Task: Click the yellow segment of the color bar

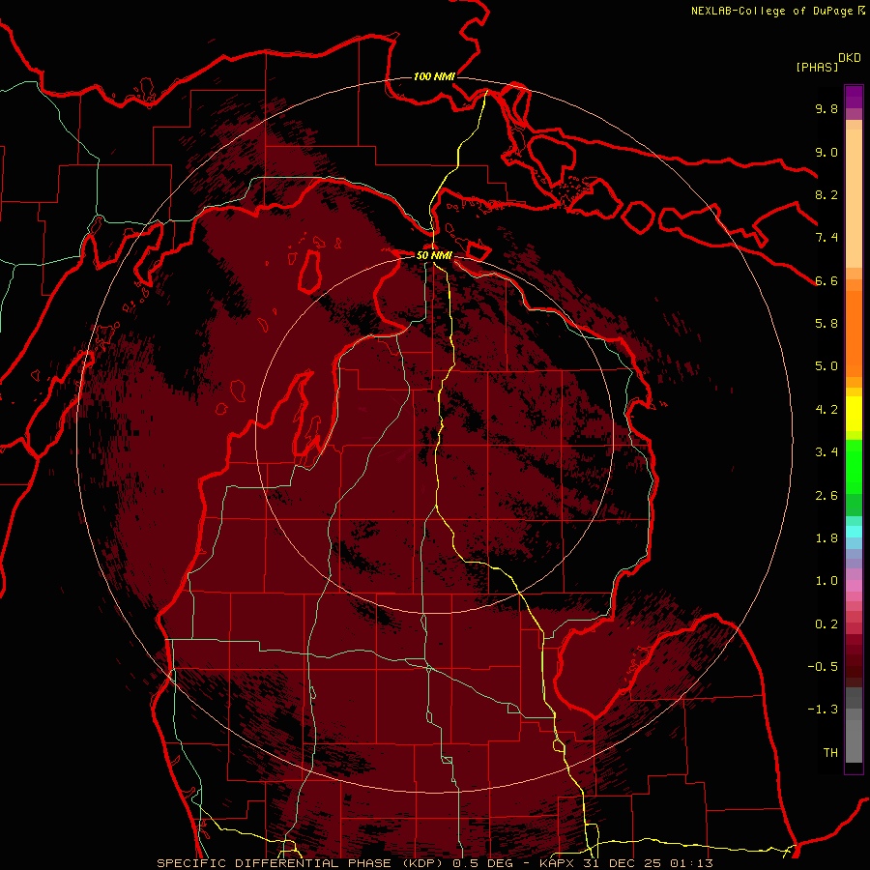Action: coord(854,414)
